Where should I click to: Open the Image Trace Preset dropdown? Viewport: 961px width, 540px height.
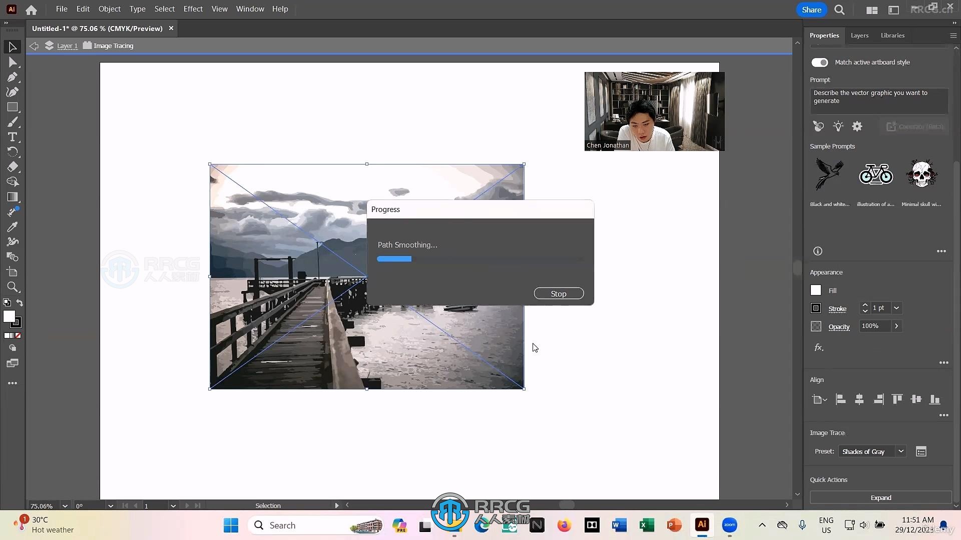click(x=872, y=451)
